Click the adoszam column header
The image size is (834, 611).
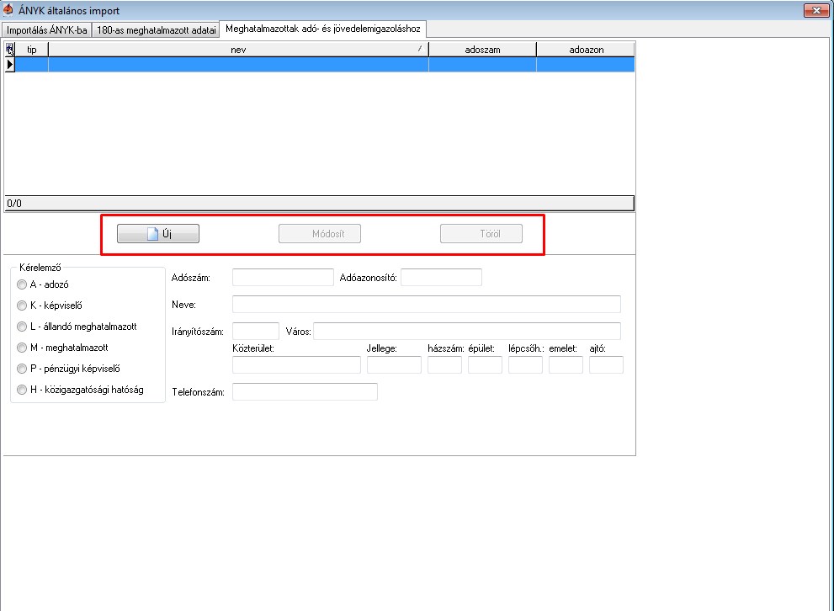tap(482, 50)
